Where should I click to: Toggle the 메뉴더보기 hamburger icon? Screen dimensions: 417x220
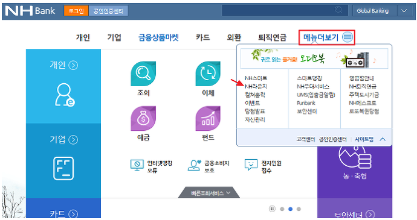[347, 37]
